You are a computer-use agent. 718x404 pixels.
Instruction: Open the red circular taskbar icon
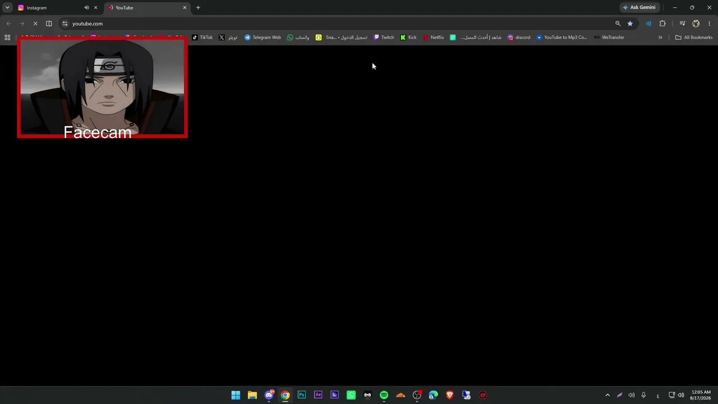[x=482, y=395]
